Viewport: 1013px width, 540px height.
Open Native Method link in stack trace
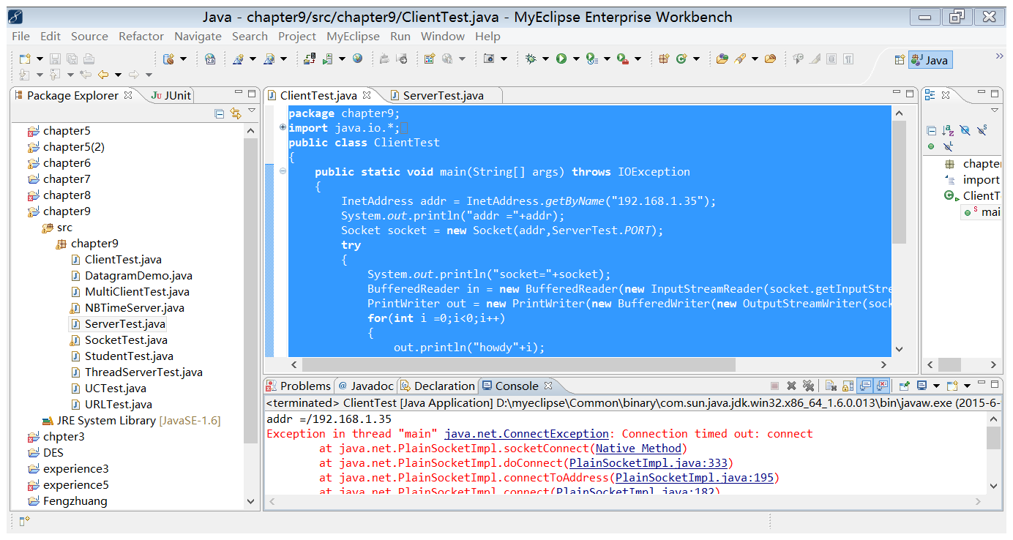pyautogui.click(x=638, y=449)
